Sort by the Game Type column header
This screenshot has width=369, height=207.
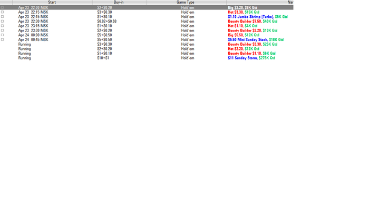(x=186, y=2)
